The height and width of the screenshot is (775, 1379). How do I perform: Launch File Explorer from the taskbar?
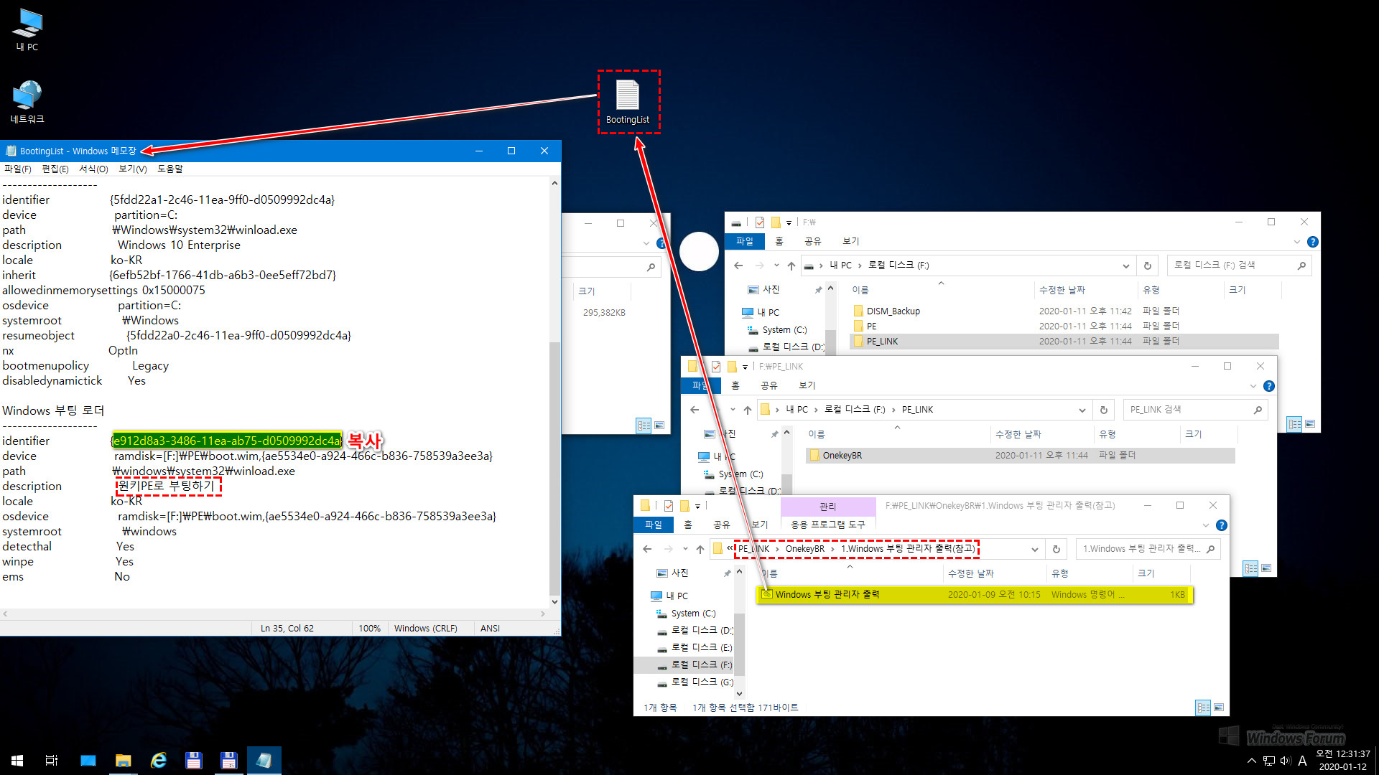click(x=124, y=760)
